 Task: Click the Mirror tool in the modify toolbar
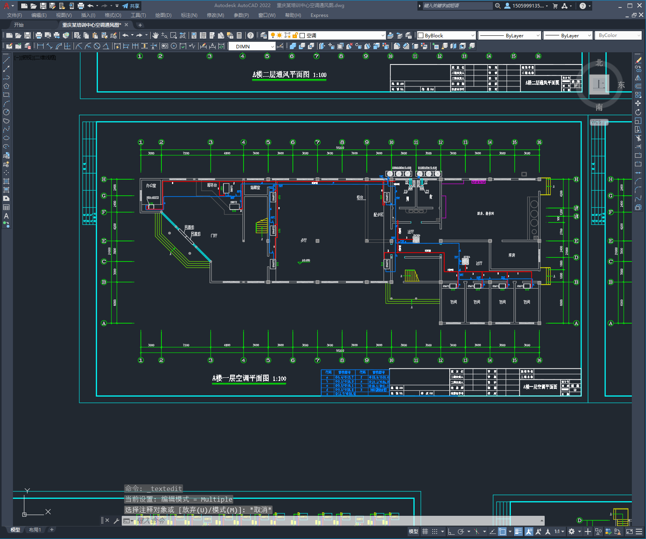pos(638,77)
